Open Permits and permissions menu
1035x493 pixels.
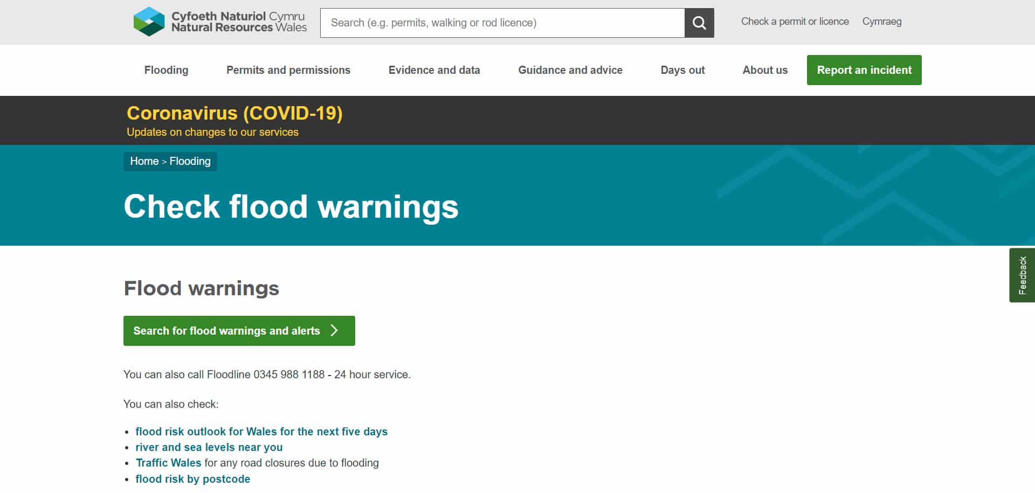point(288,70)
